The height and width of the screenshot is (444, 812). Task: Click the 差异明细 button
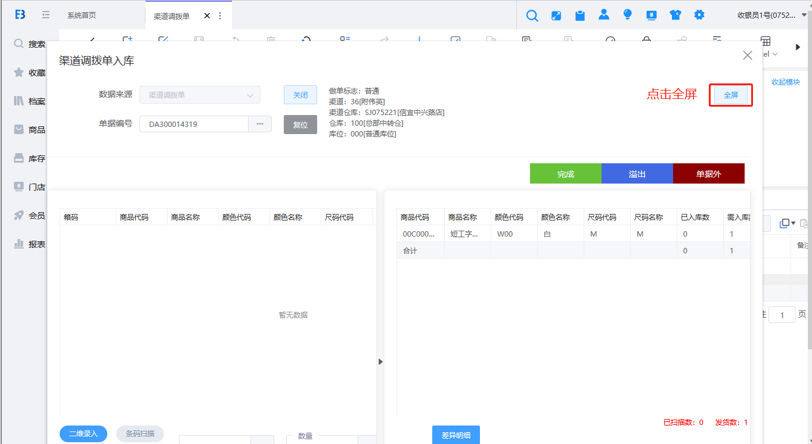coord(456,435)
